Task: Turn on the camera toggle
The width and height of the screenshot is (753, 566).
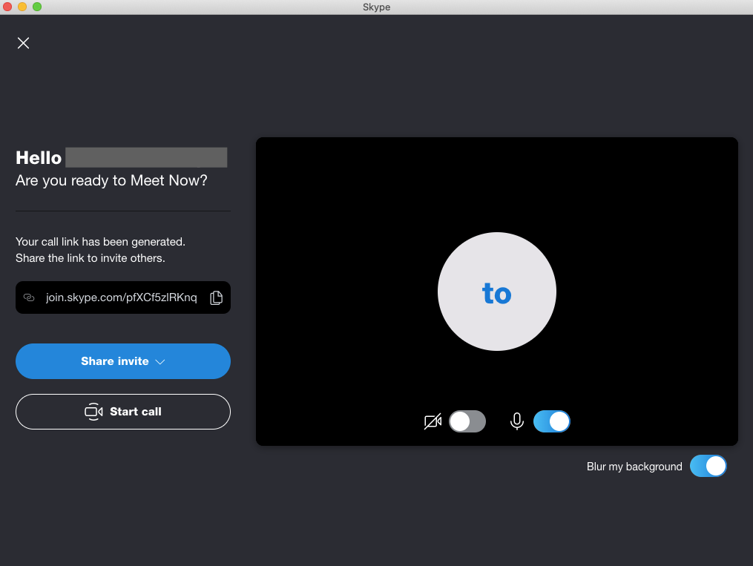Action: pyautogui.click(x=467, y=421)
